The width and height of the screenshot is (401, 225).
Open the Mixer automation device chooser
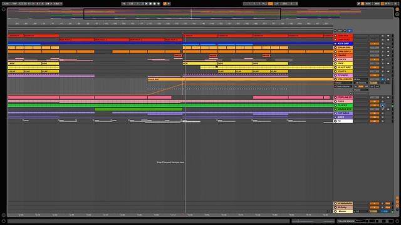tap(343, 83)
